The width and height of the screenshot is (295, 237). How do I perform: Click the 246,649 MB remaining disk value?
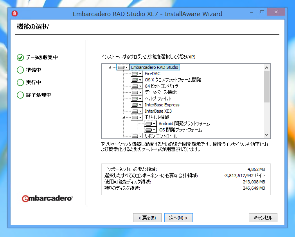pos(254,188)
